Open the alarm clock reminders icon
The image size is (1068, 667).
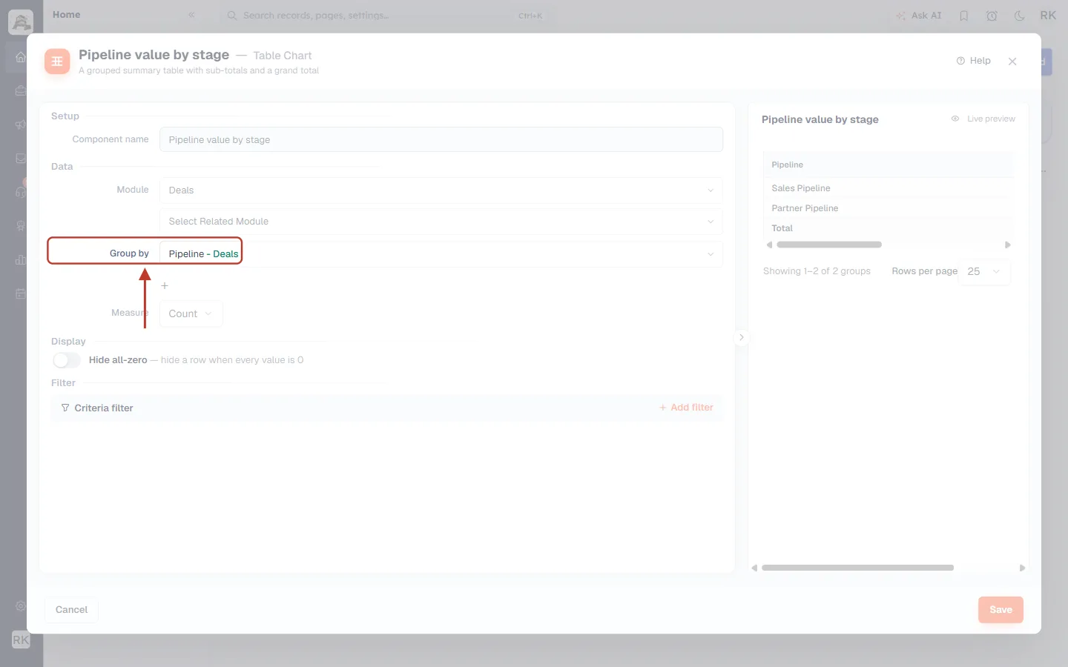(x=992, y=16)
